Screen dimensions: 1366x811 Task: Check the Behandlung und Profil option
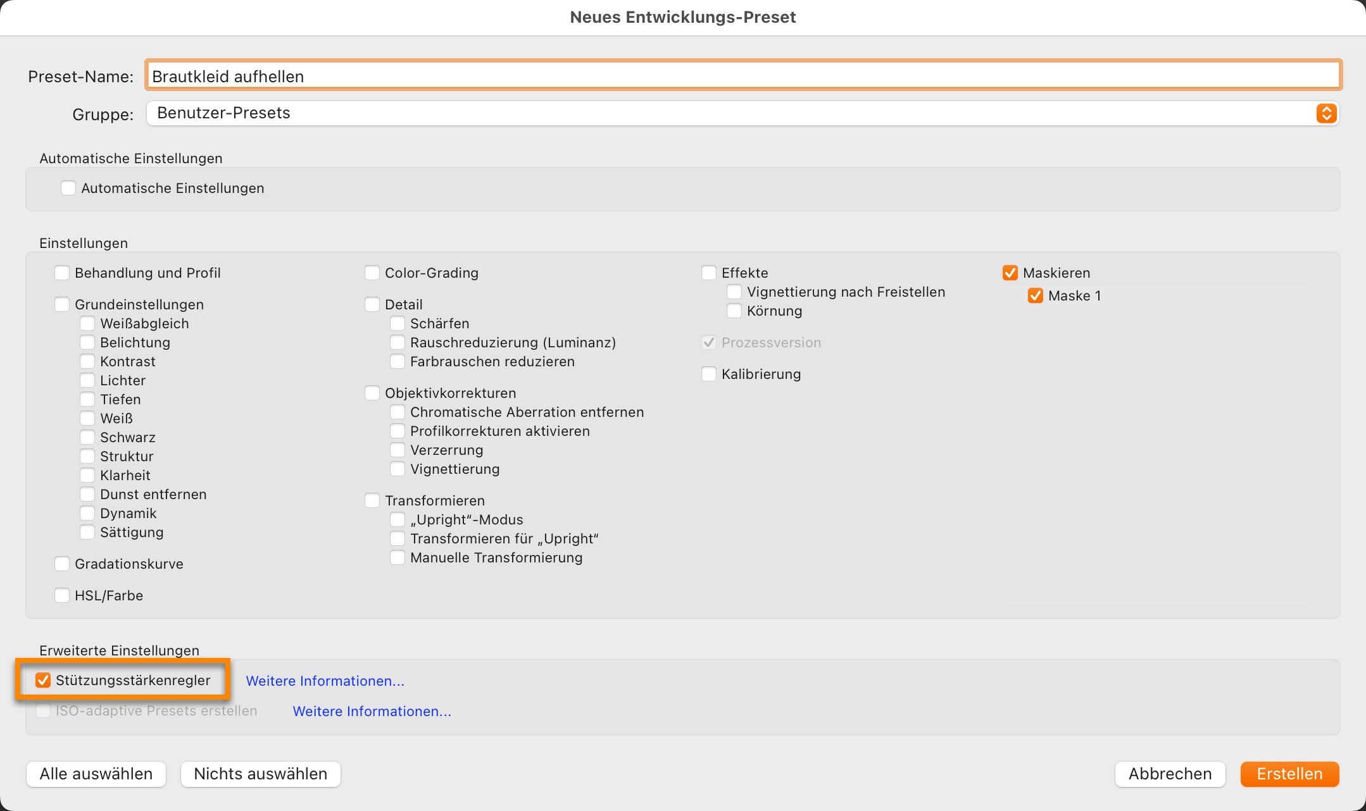pos(62,273)
